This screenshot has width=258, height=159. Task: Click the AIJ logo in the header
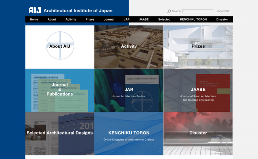click(x=35, y=10)
